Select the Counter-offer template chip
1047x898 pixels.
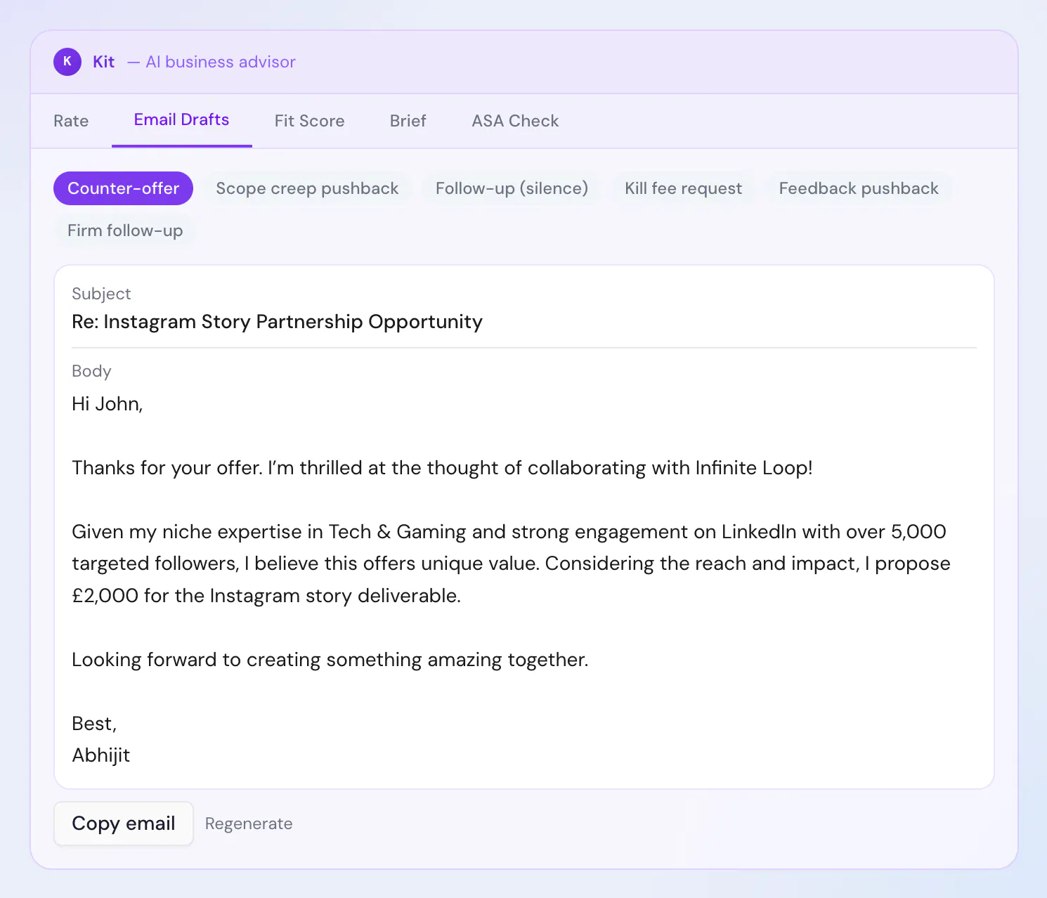coord(123,188)
